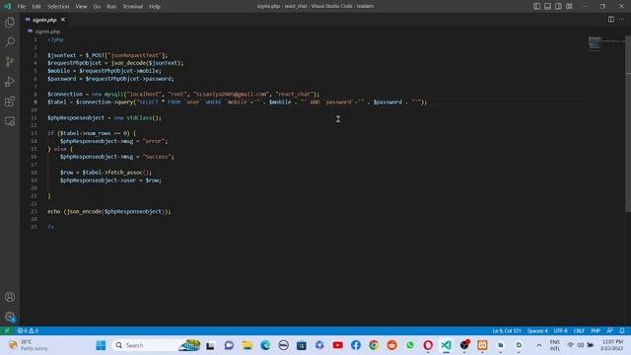Open the View menu

[x=81, y=7]
